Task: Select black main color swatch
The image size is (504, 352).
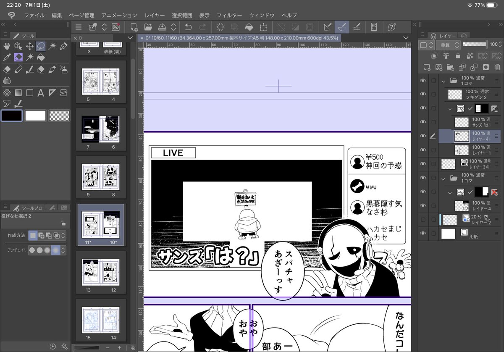Action: click(x=12, y=116)
